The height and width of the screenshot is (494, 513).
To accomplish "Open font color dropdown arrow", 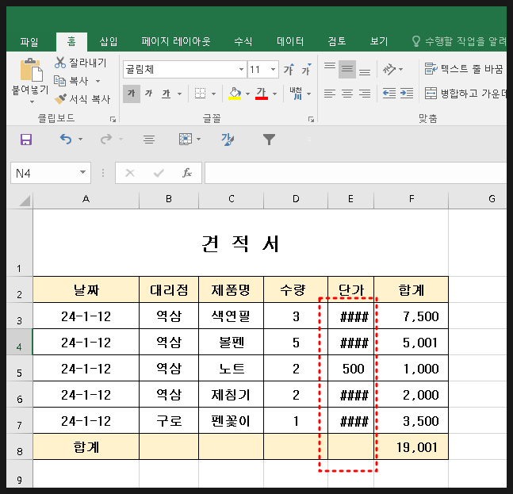I will click(274, 94).
